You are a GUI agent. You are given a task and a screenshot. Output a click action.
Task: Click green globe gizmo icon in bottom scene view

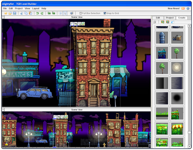(66, 117)
